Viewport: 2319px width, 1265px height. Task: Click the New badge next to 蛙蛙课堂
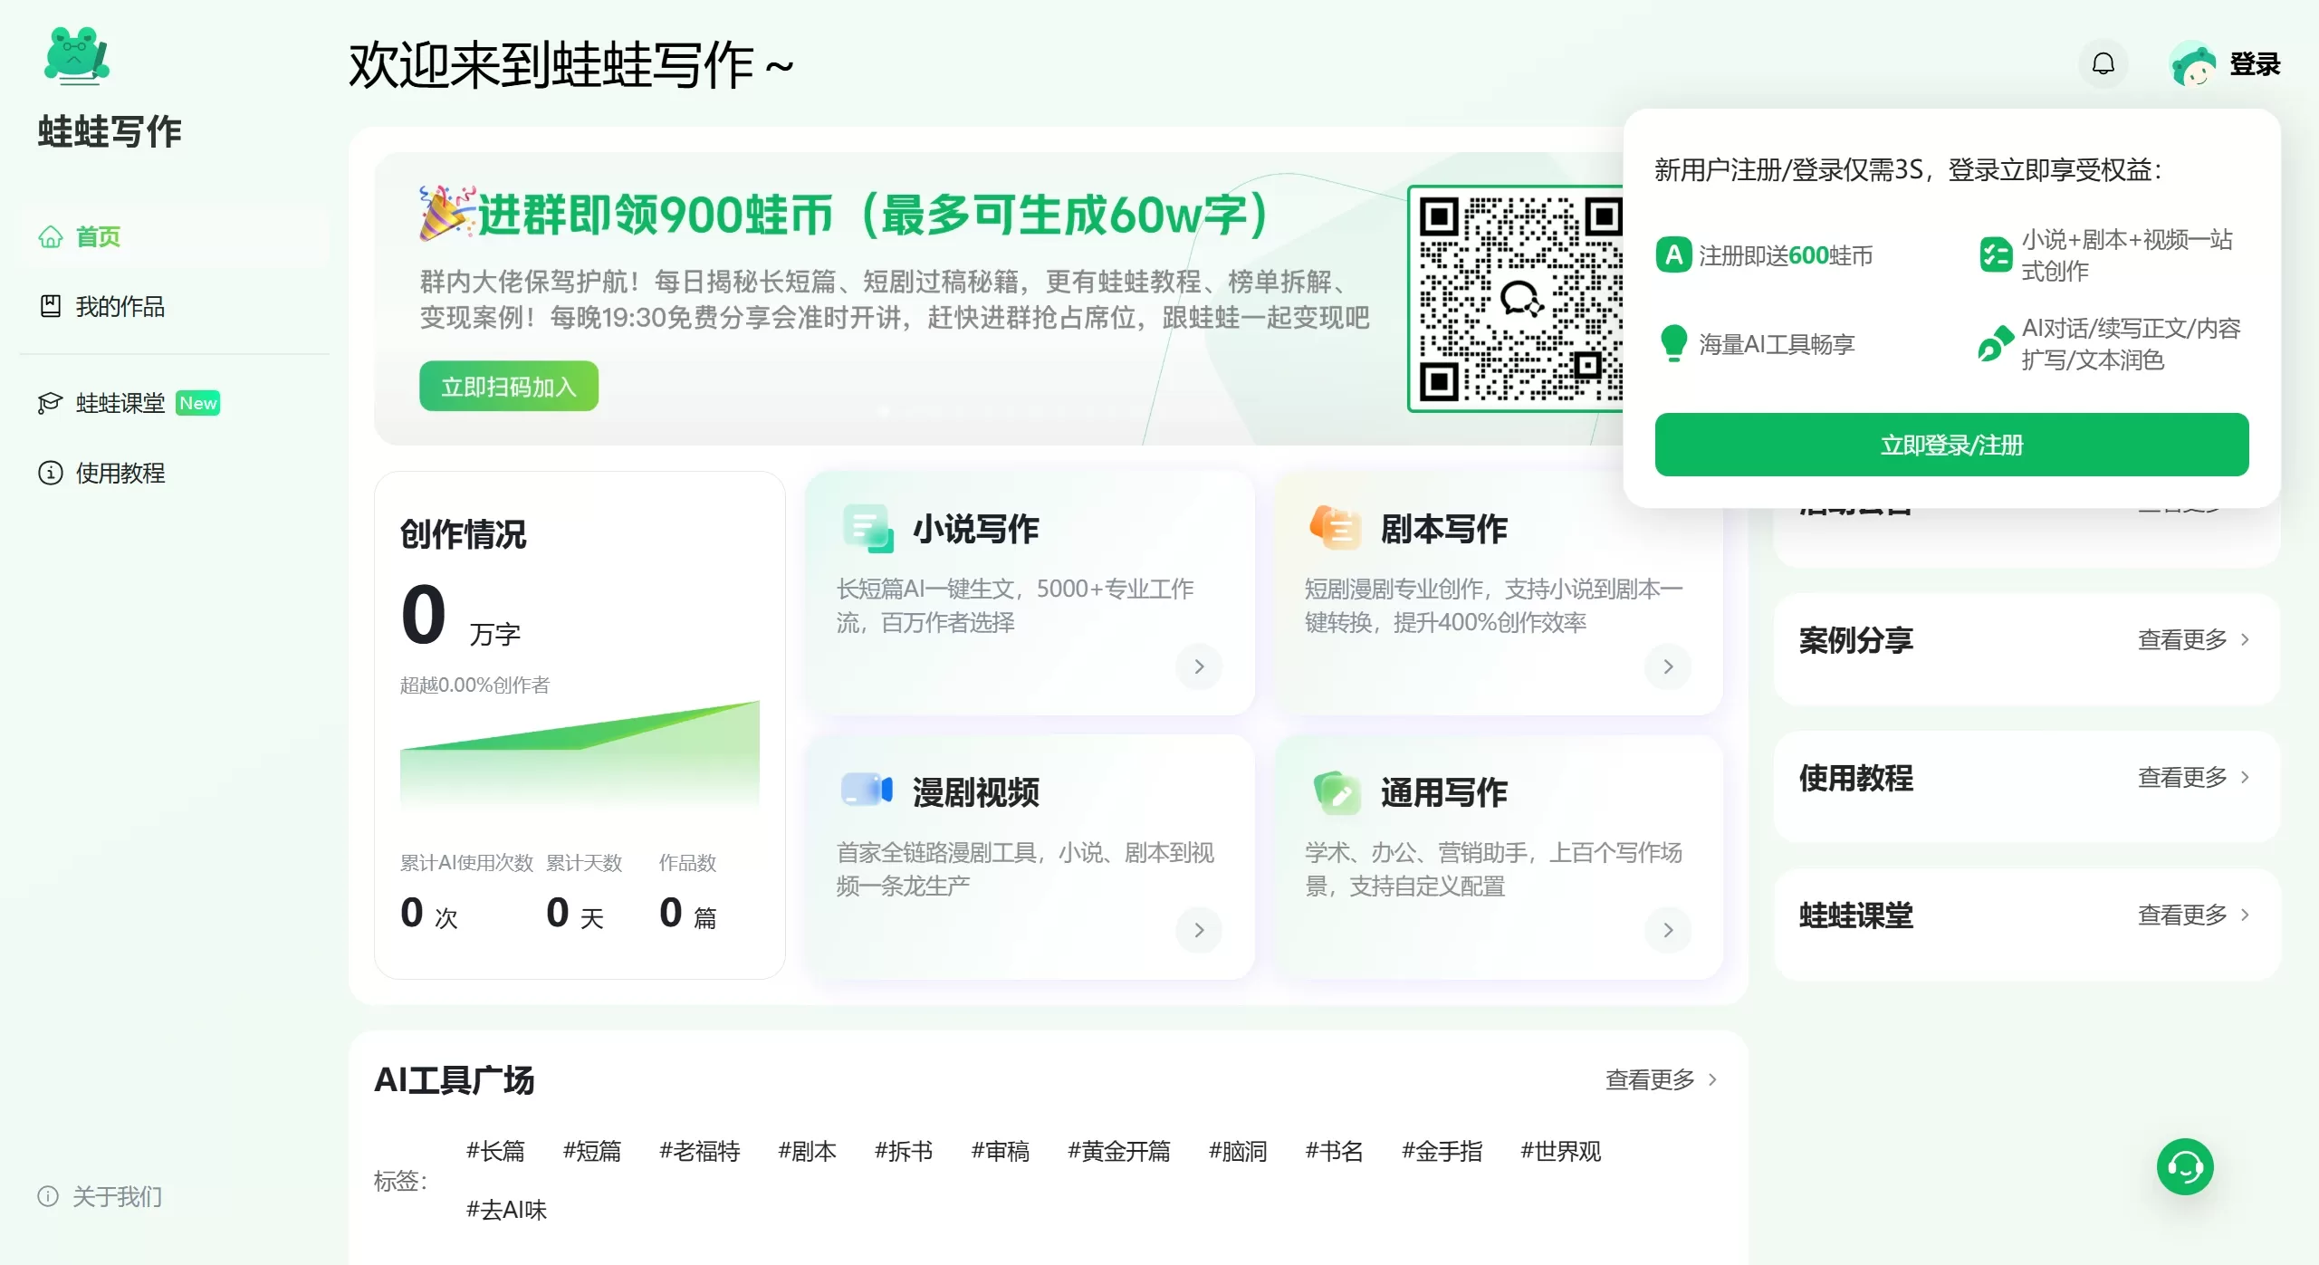click(x=198, y=403)
